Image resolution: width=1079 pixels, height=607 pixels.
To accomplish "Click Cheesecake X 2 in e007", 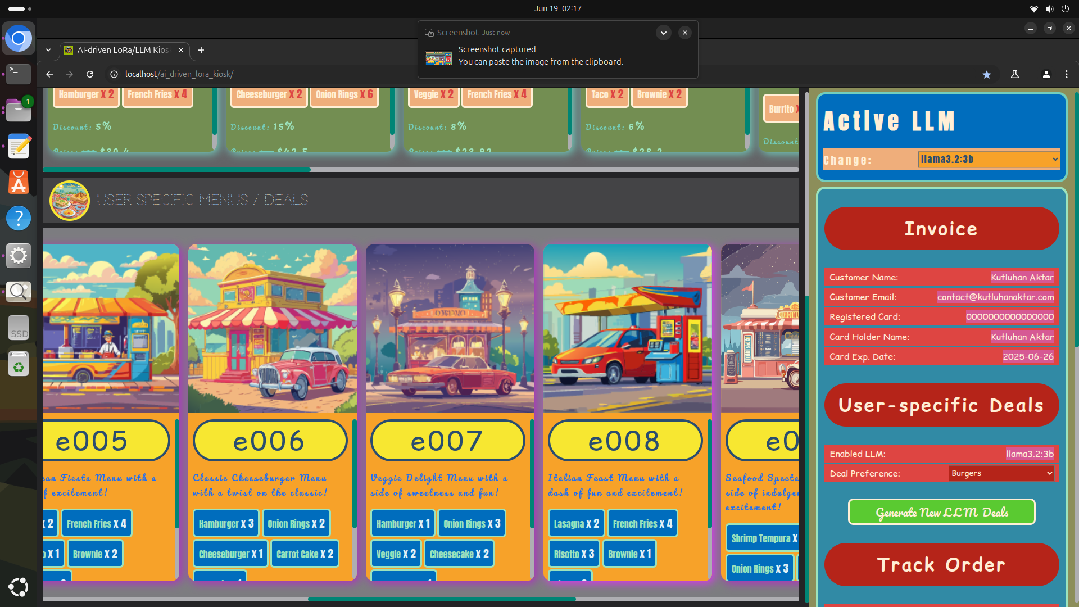I will tap(459, 554).
